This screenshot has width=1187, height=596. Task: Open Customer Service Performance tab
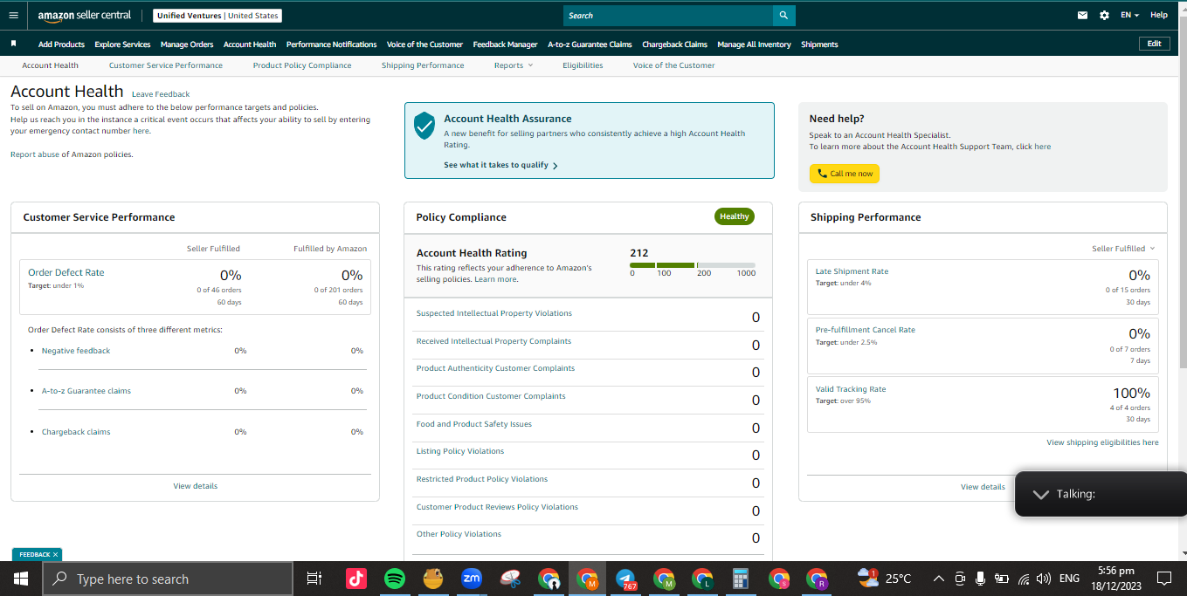(x=166, y=65)
